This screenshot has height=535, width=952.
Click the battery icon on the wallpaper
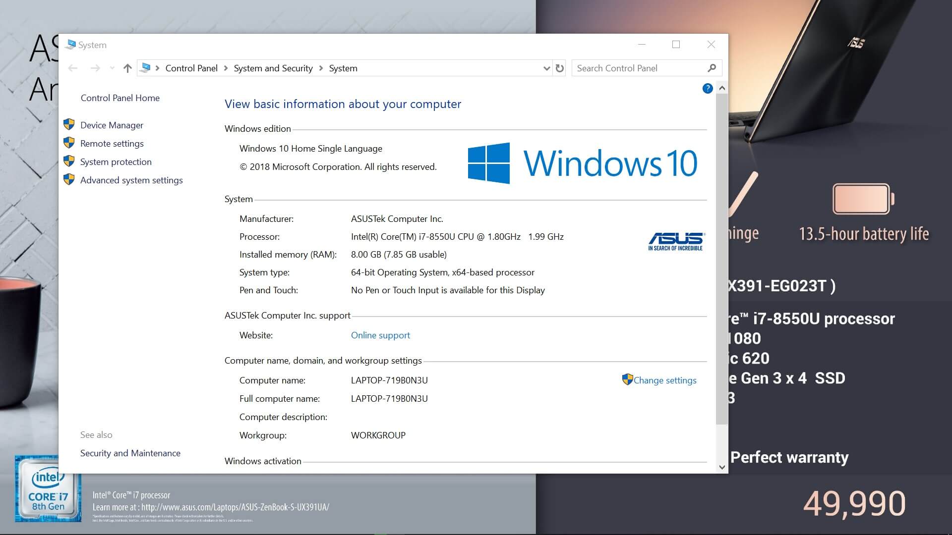coord(863,199)
